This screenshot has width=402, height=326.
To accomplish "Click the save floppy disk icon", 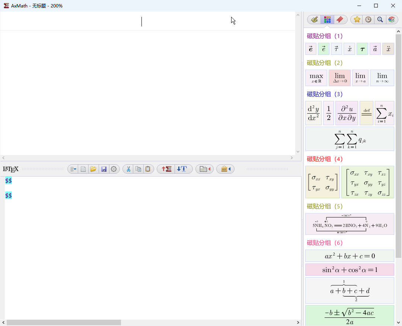I will point(103,169).
